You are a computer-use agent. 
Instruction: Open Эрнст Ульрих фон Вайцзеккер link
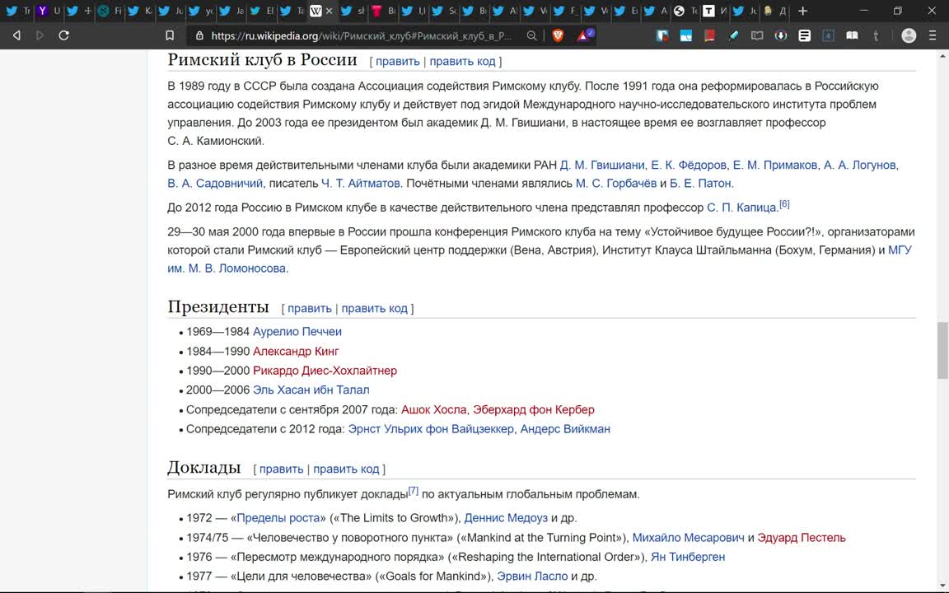431,429
